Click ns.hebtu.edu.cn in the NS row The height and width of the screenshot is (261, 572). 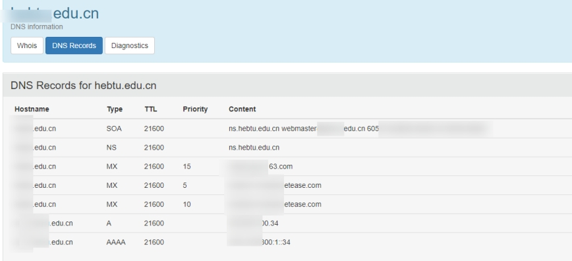[254, 148]
